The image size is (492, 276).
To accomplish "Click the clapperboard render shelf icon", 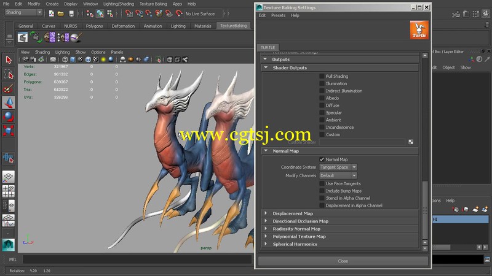I will pos(23,37).
